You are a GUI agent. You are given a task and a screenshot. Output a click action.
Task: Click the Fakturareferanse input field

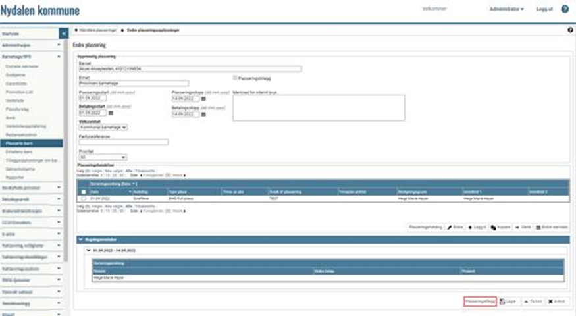coord(123,142)
